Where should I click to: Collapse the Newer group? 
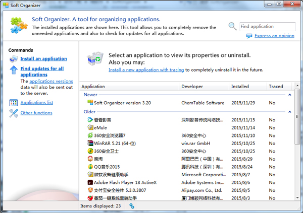pyautogui.click(x=290, y=95)
